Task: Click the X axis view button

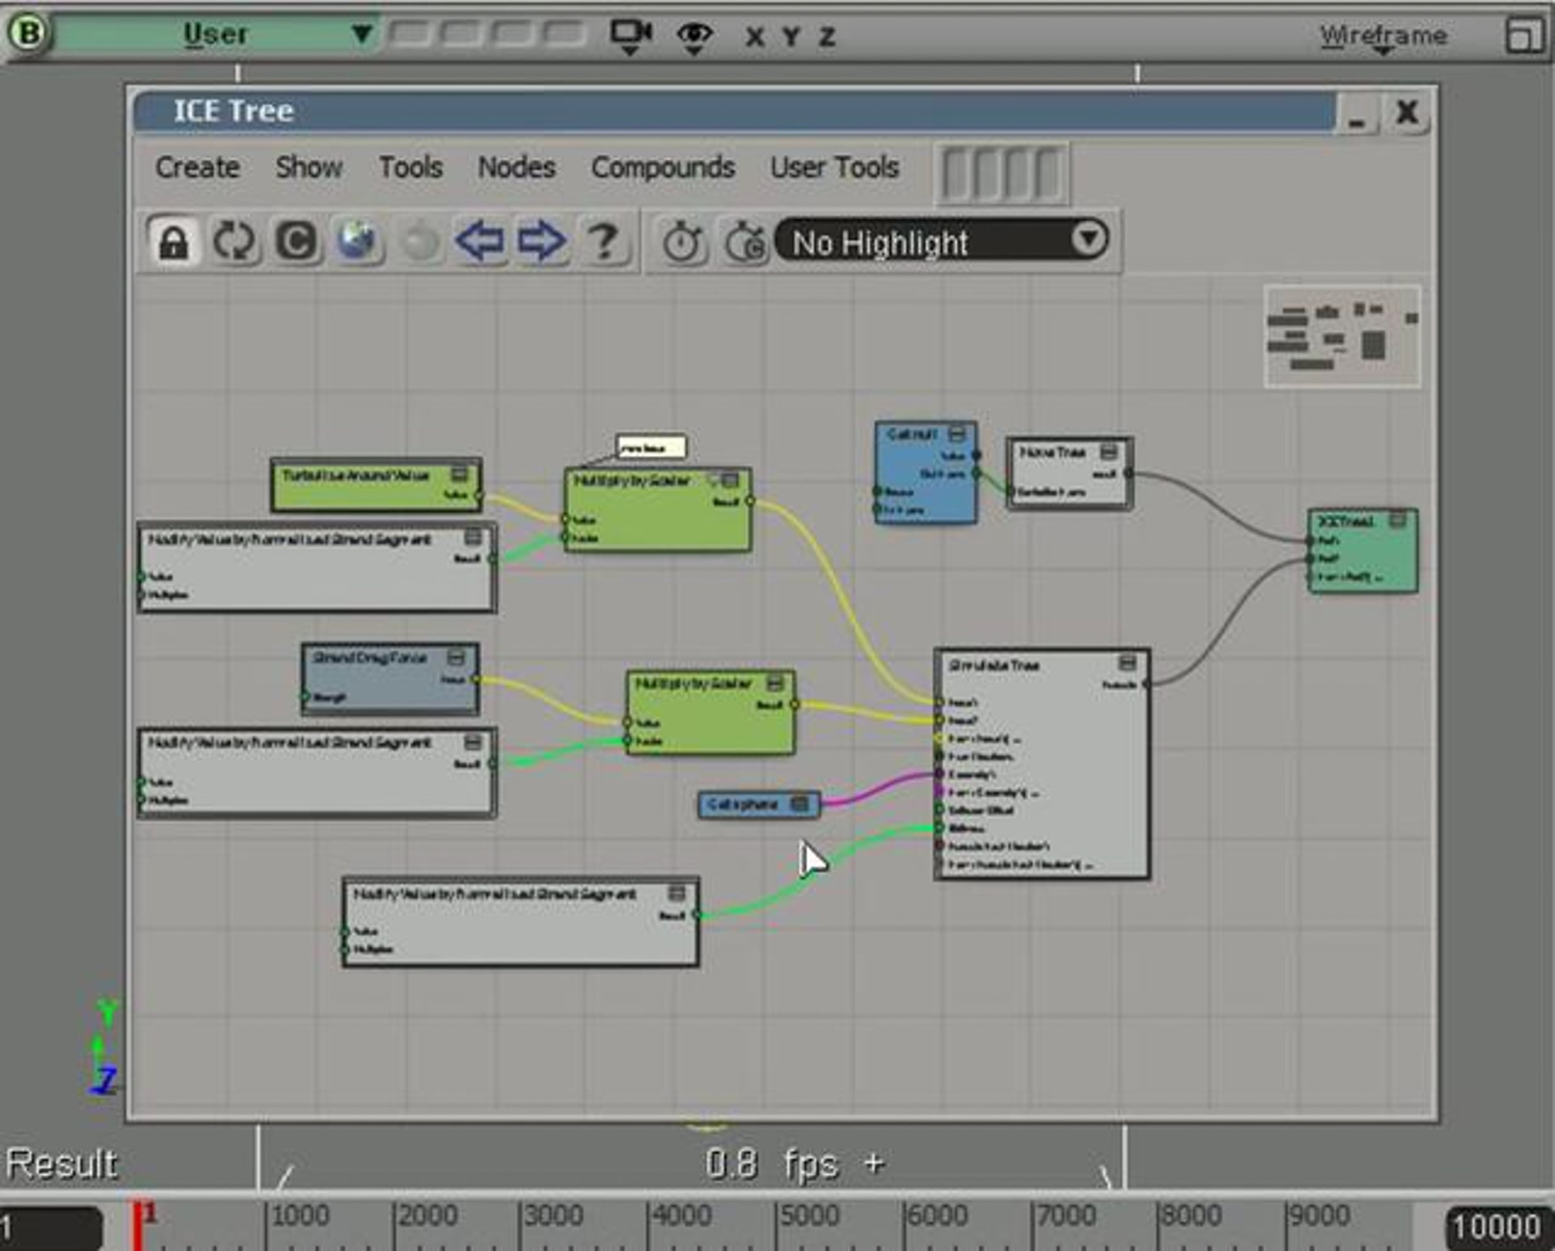Action: coord(754,36)
